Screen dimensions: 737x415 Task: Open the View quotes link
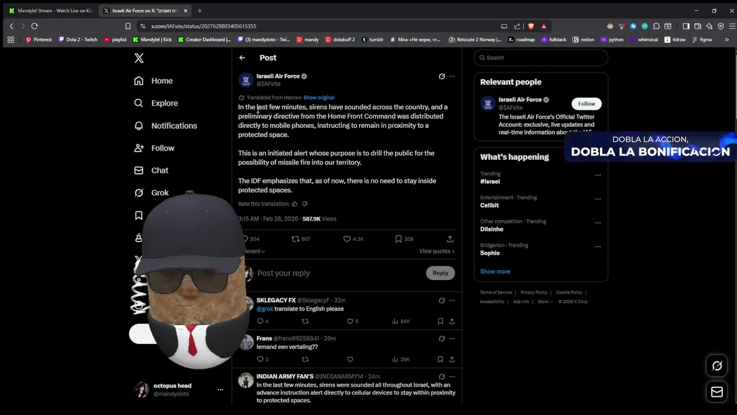point(436,251)
